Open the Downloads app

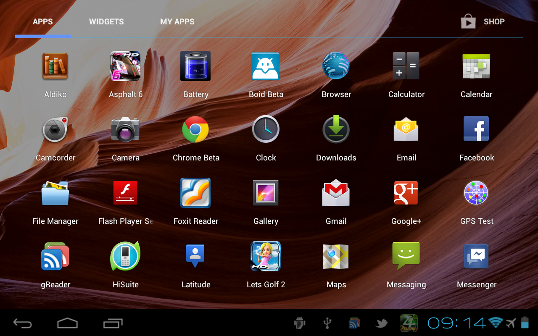pos(336,130)
